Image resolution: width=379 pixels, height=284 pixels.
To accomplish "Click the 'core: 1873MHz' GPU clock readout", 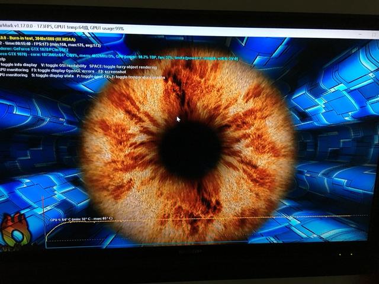I will pos(45,54).
